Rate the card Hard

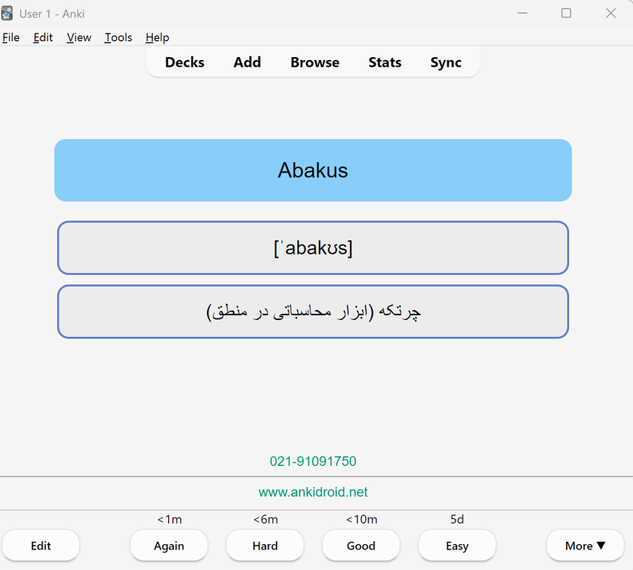click(x=265, y=546)
